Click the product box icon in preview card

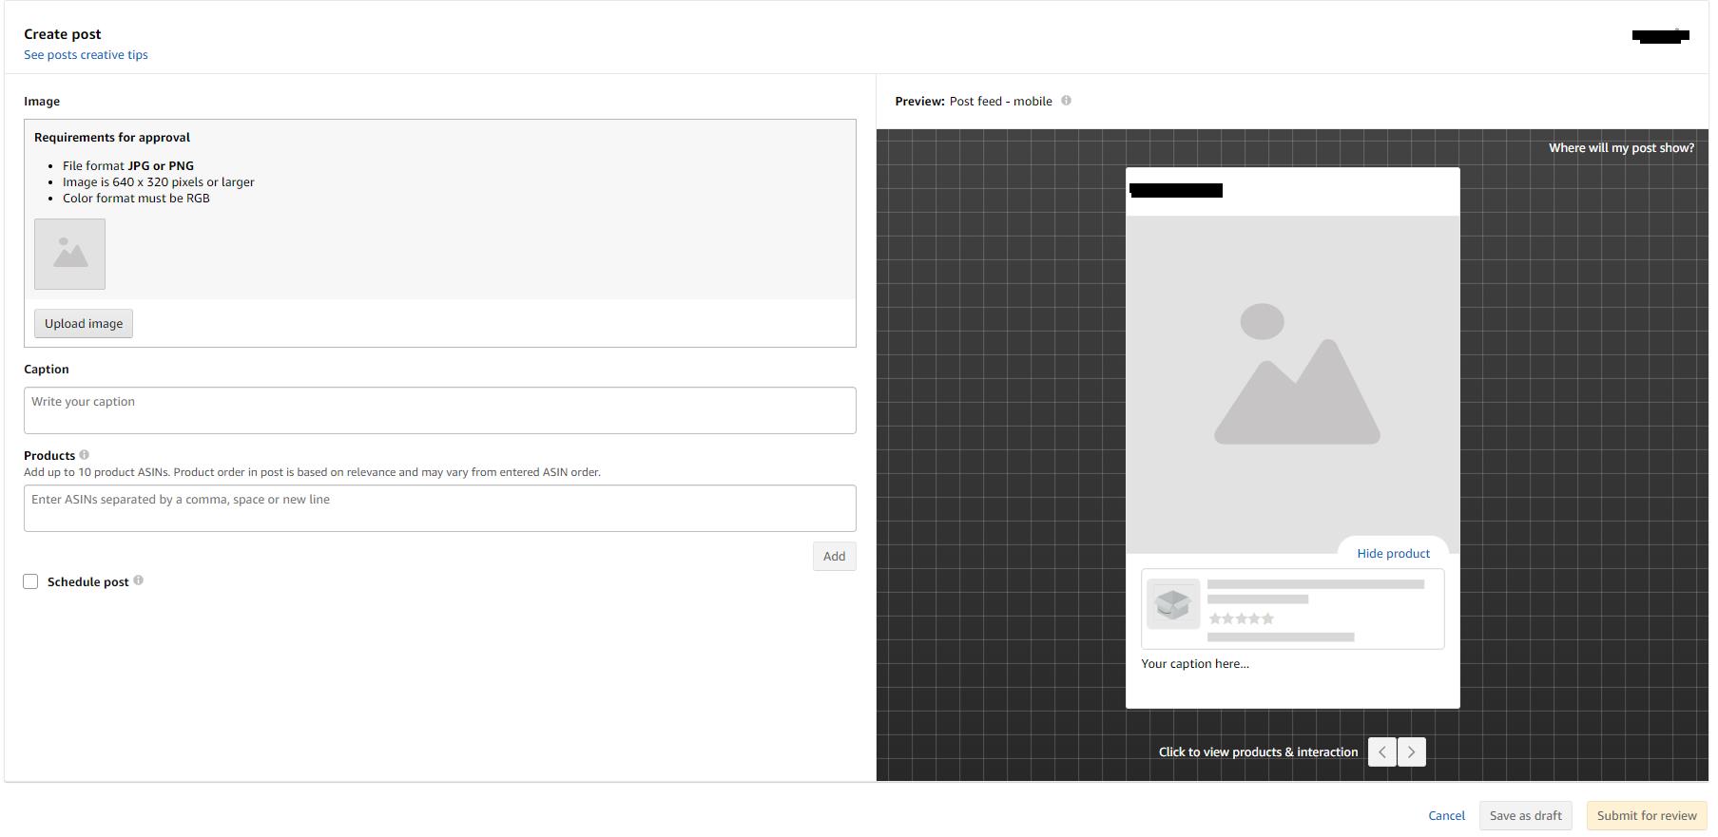1172,603
